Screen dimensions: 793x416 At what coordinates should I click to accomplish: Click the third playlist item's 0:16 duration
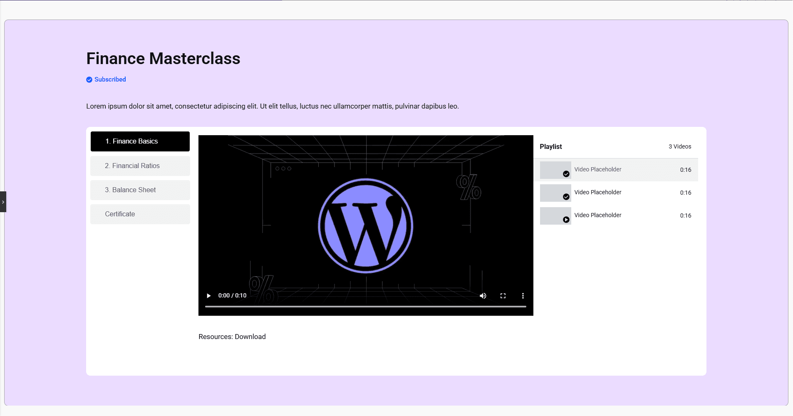coord(686,215)
